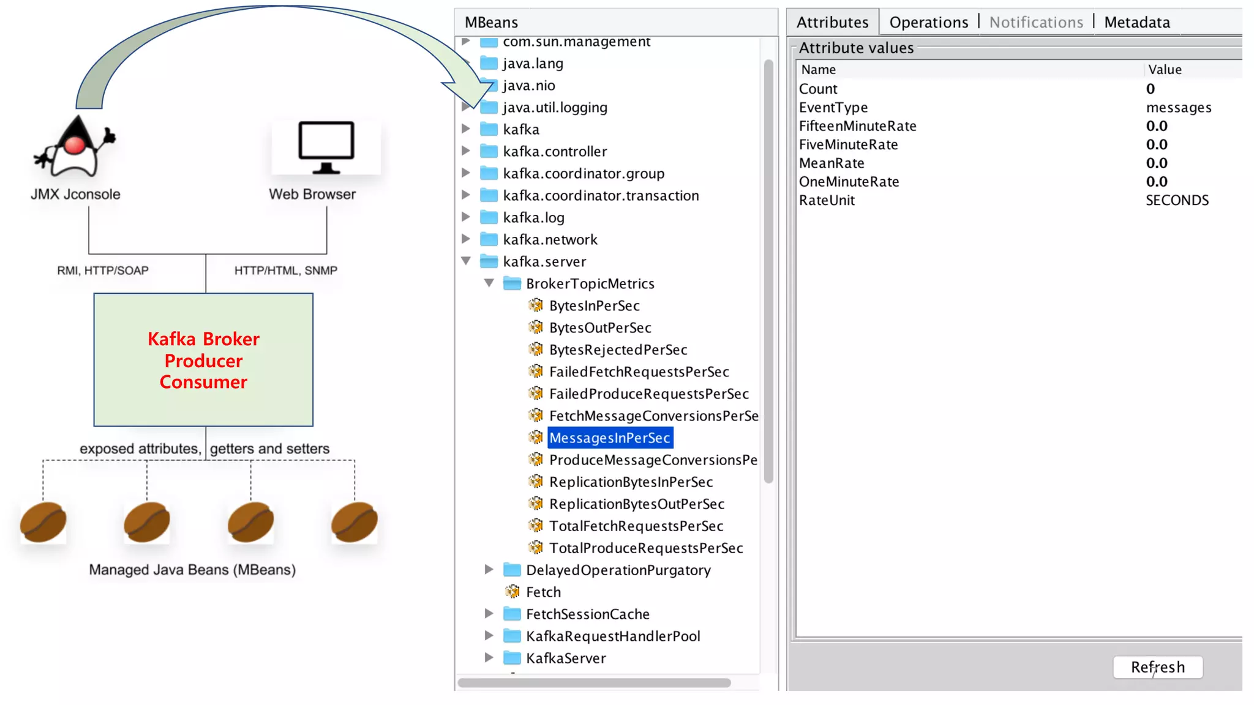The image size is (1254, 705).
Task: Click the MBeans tree horizontal scrollbar
Action: click(x=594, y=683)
